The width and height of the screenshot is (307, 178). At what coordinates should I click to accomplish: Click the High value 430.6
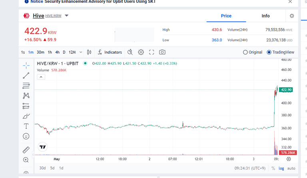217,30
